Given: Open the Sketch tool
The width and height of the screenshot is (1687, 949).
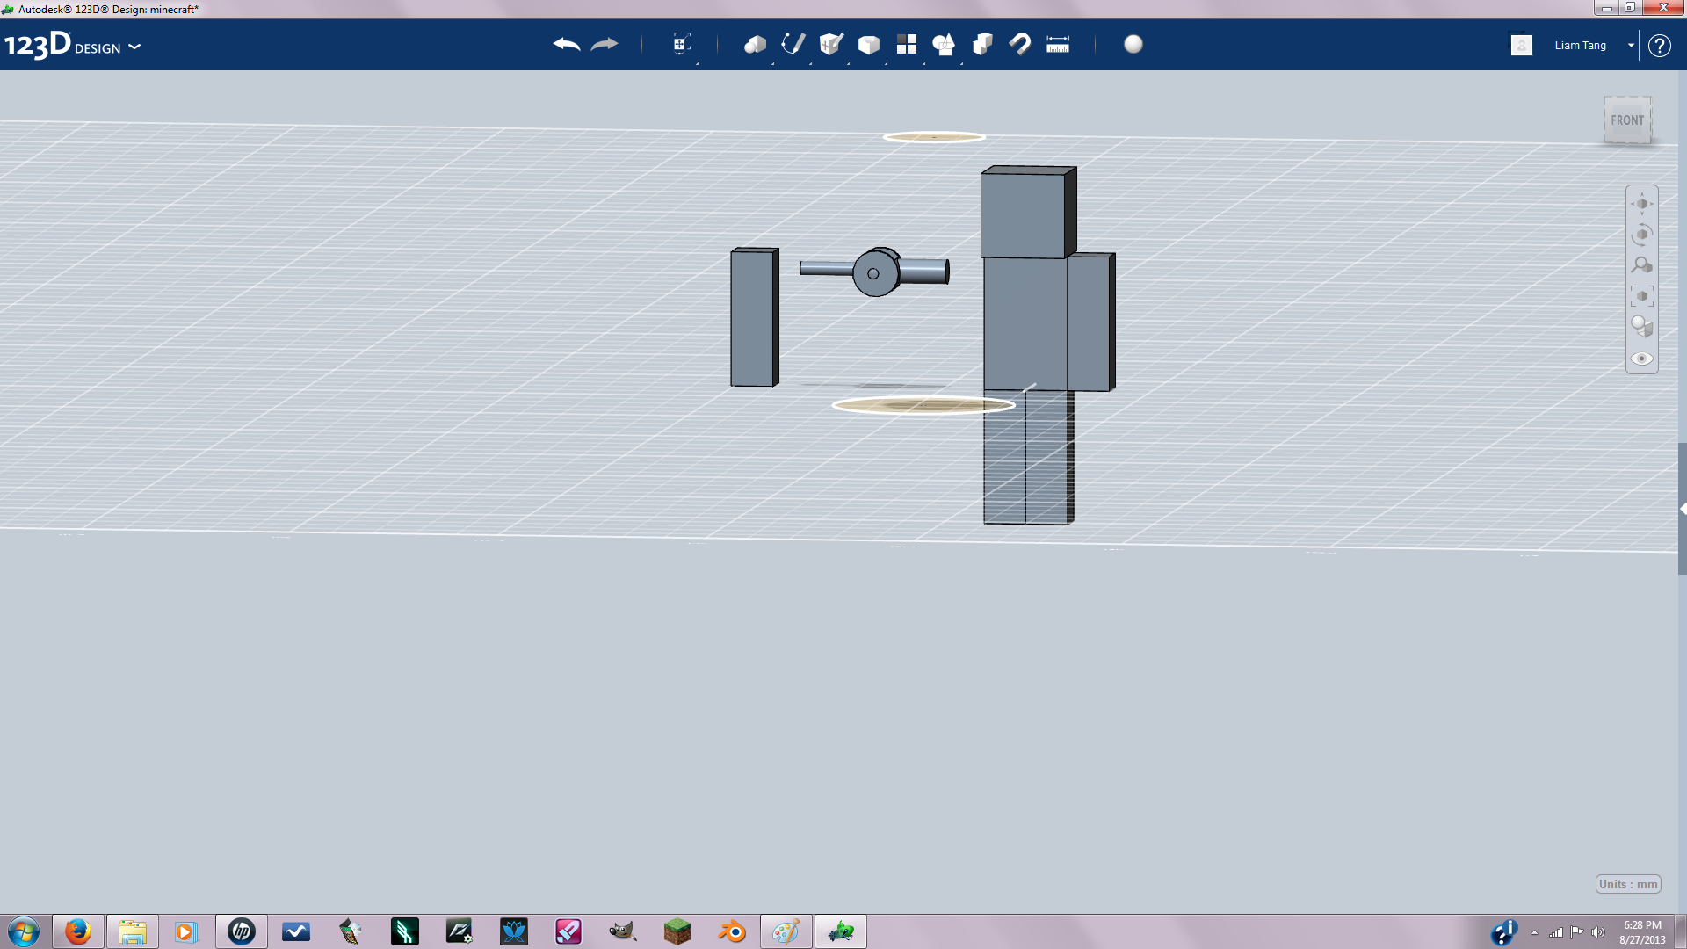Looking at the screenshot, I should pyautogui.click(x=793, y=44).
